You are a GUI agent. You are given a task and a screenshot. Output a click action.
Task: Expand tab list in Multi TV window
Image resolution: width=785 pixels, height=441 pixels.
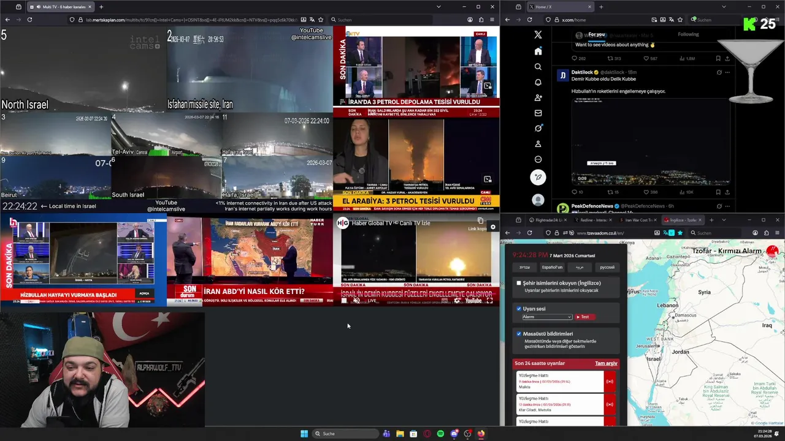tap(438, 7)
